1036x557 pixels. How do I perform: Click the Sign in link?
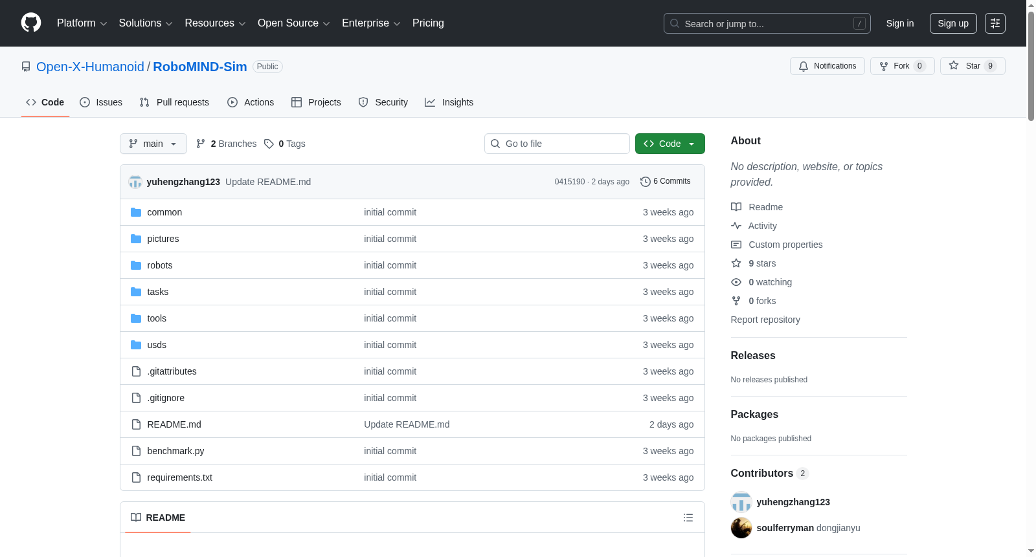click(x=900, y=23)
